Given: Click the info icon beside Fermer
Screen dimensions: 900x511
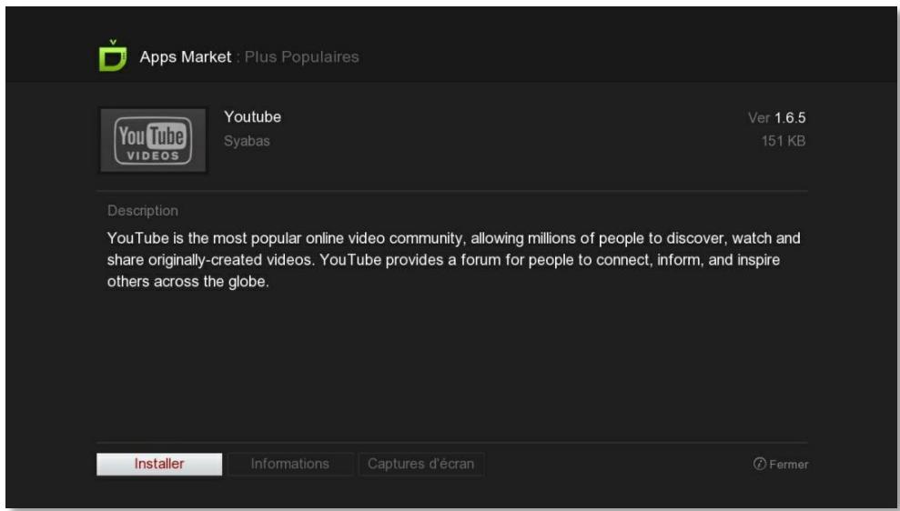Looking at the screenshot, I should pos(759,464).
